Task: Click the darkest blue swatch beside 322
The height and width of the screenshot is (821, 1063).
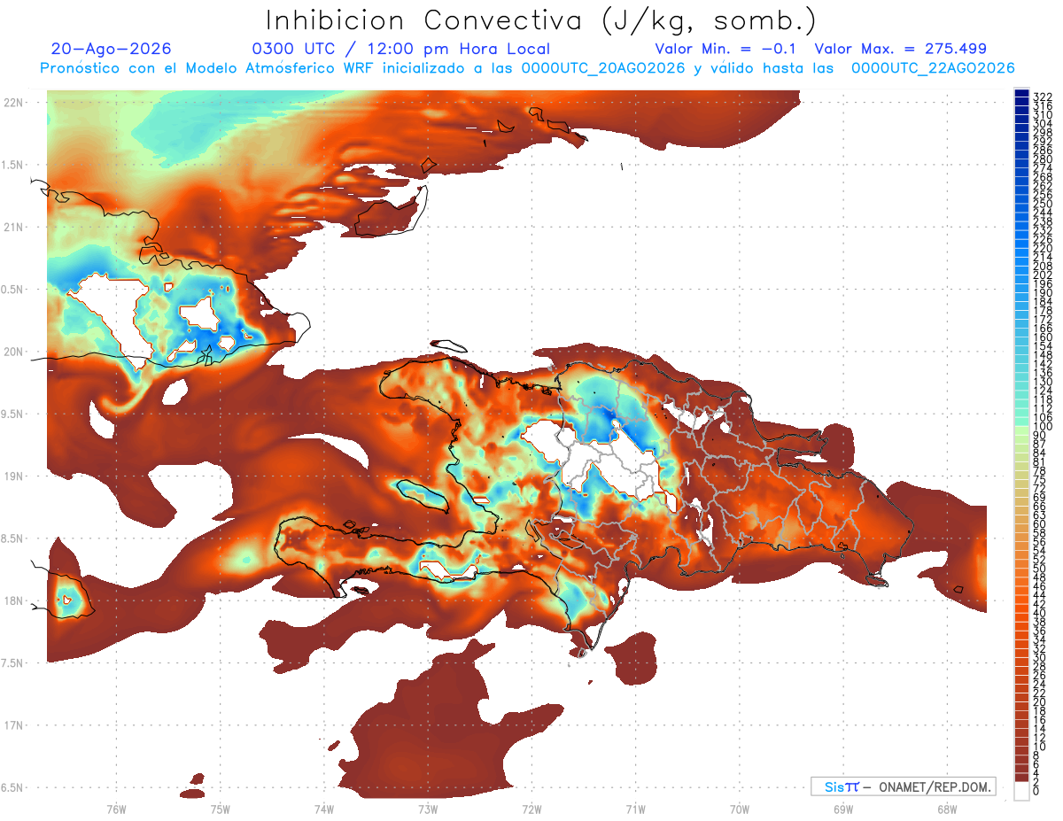Action: pyautogui.click(x=1021, y=92)
